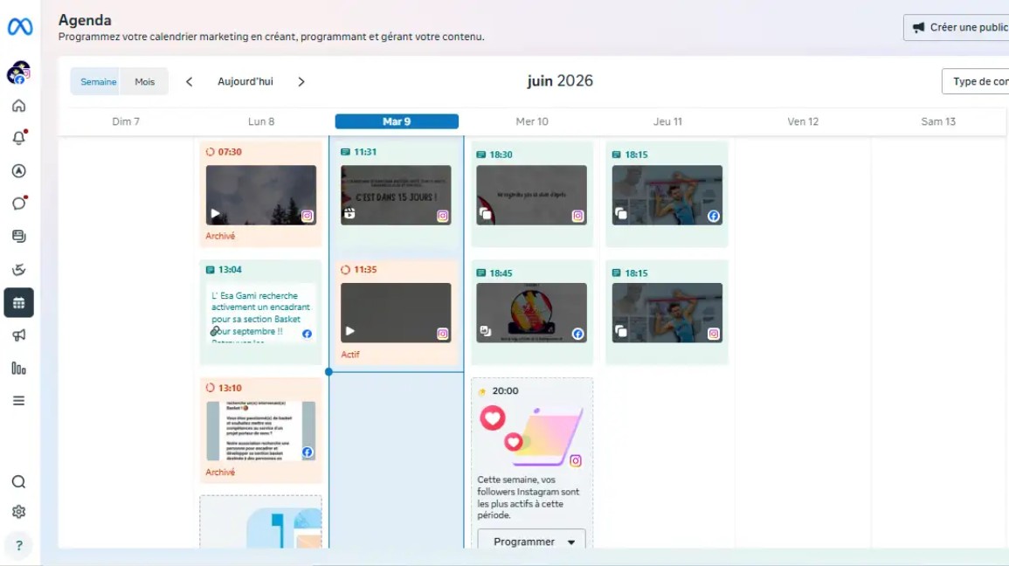Select the Lun 8 day header

(x=261, y=121)
